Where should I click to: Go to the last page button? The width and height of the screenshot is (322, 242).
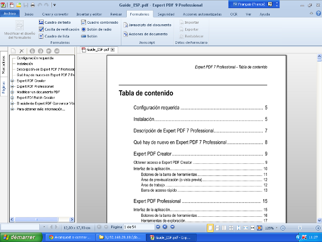165,227
